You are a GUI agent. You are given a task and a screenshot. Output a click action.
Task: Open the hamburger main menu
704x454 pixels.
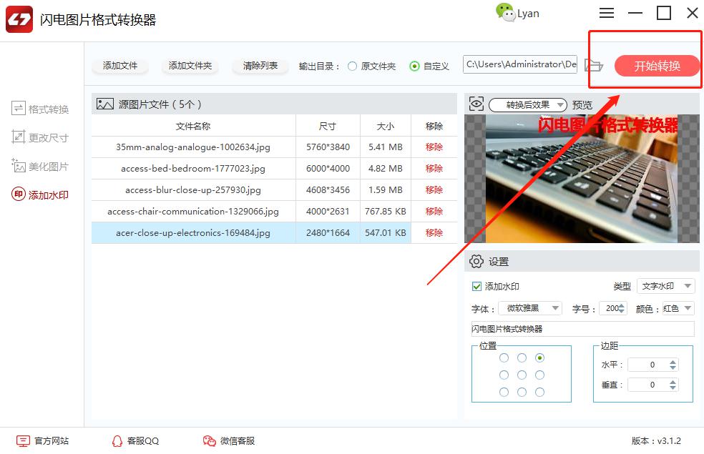tap(607, 13)
